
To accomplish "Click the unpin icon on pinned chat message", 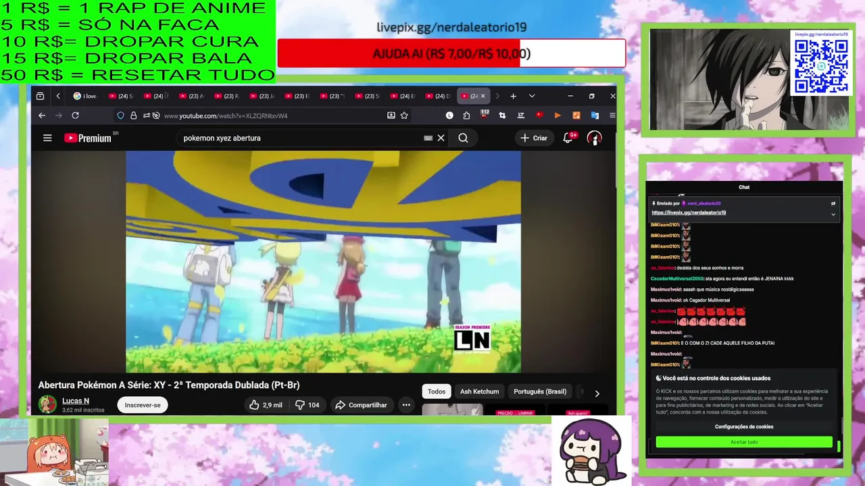I will coord(833,203).
